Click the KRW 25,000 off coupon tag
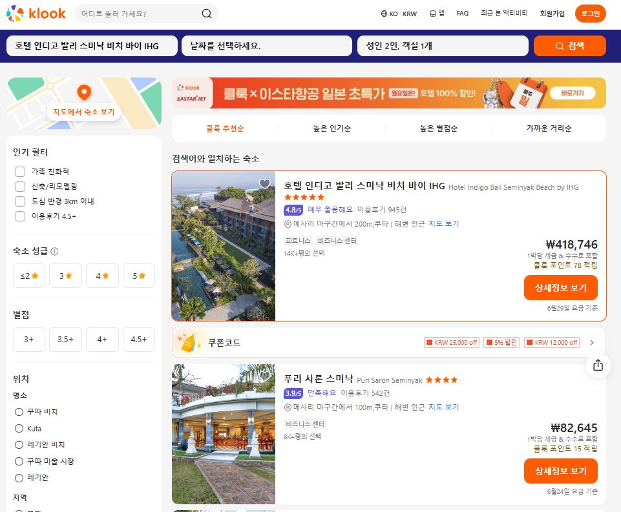This screenshot has width=621, height=512. [452, 342]
